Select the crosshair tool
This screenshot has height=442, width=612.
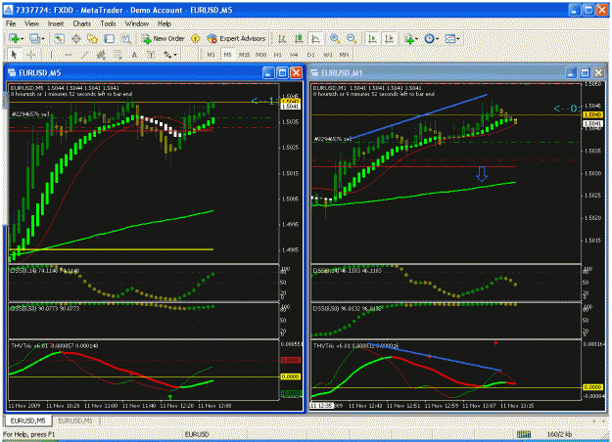pyautogui.click(x=31, y=55)
